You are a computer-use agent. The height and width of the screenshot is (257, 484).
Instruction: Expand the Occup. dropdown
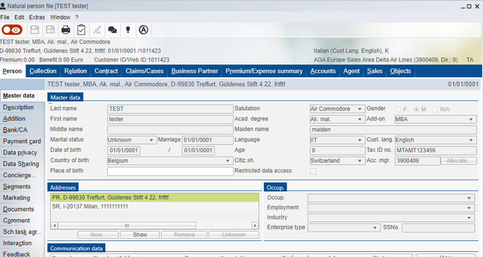(469, 198)
